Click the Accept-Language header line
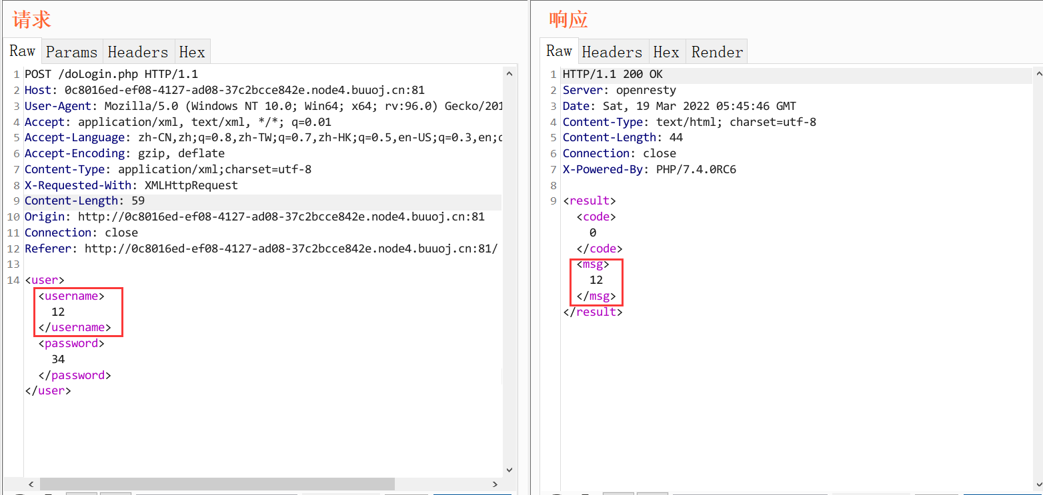 coord(263,137)
